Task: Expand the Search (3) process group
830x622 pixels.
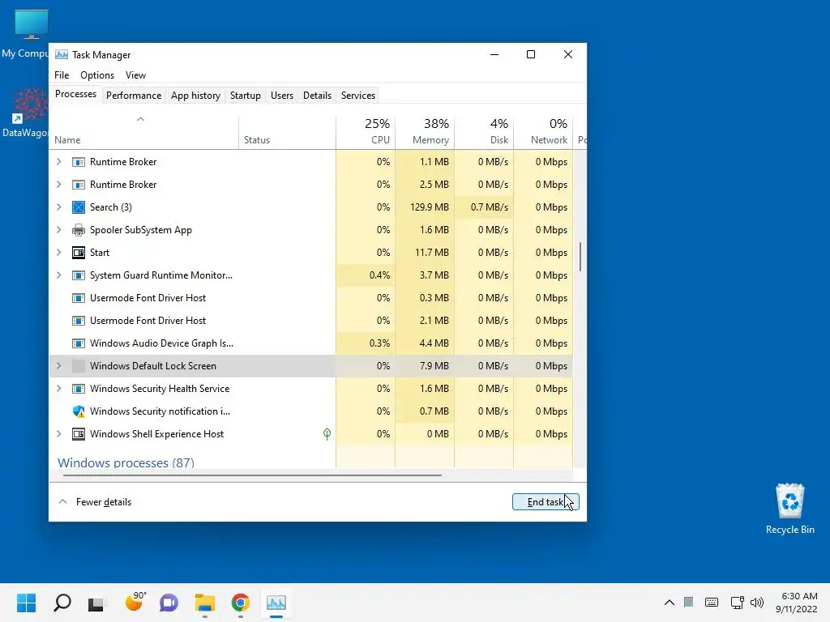Action: 58,207
